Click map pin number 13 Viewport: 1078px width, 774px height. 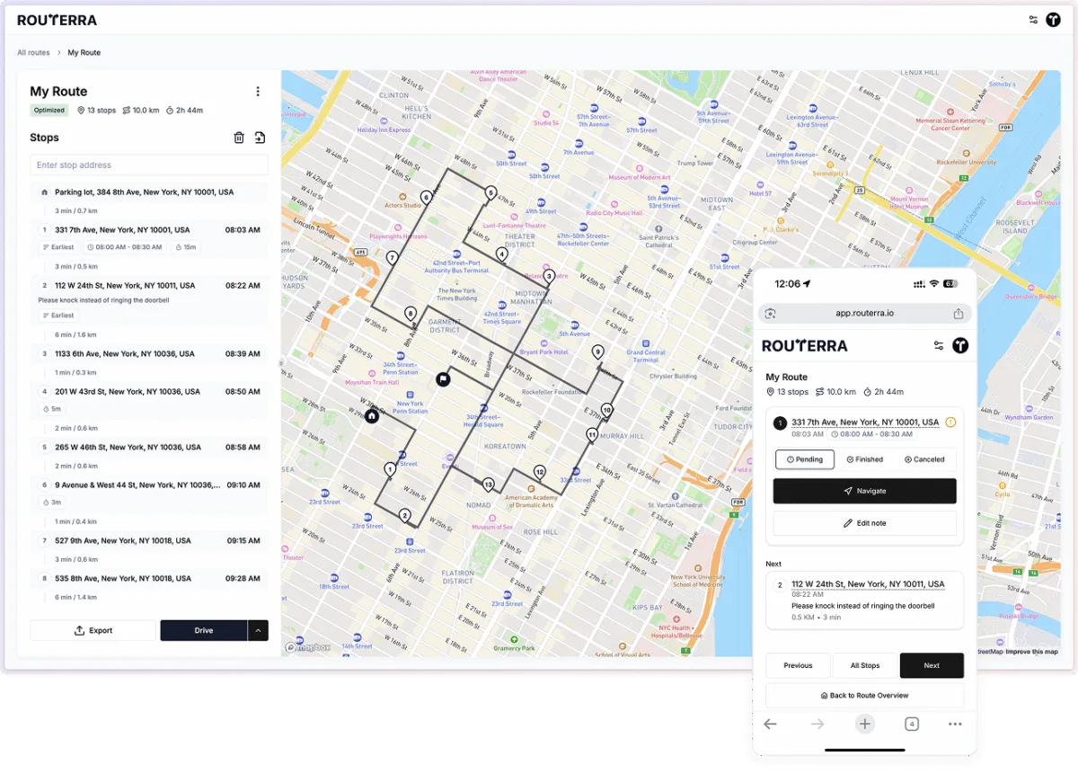tap(488, 485)
